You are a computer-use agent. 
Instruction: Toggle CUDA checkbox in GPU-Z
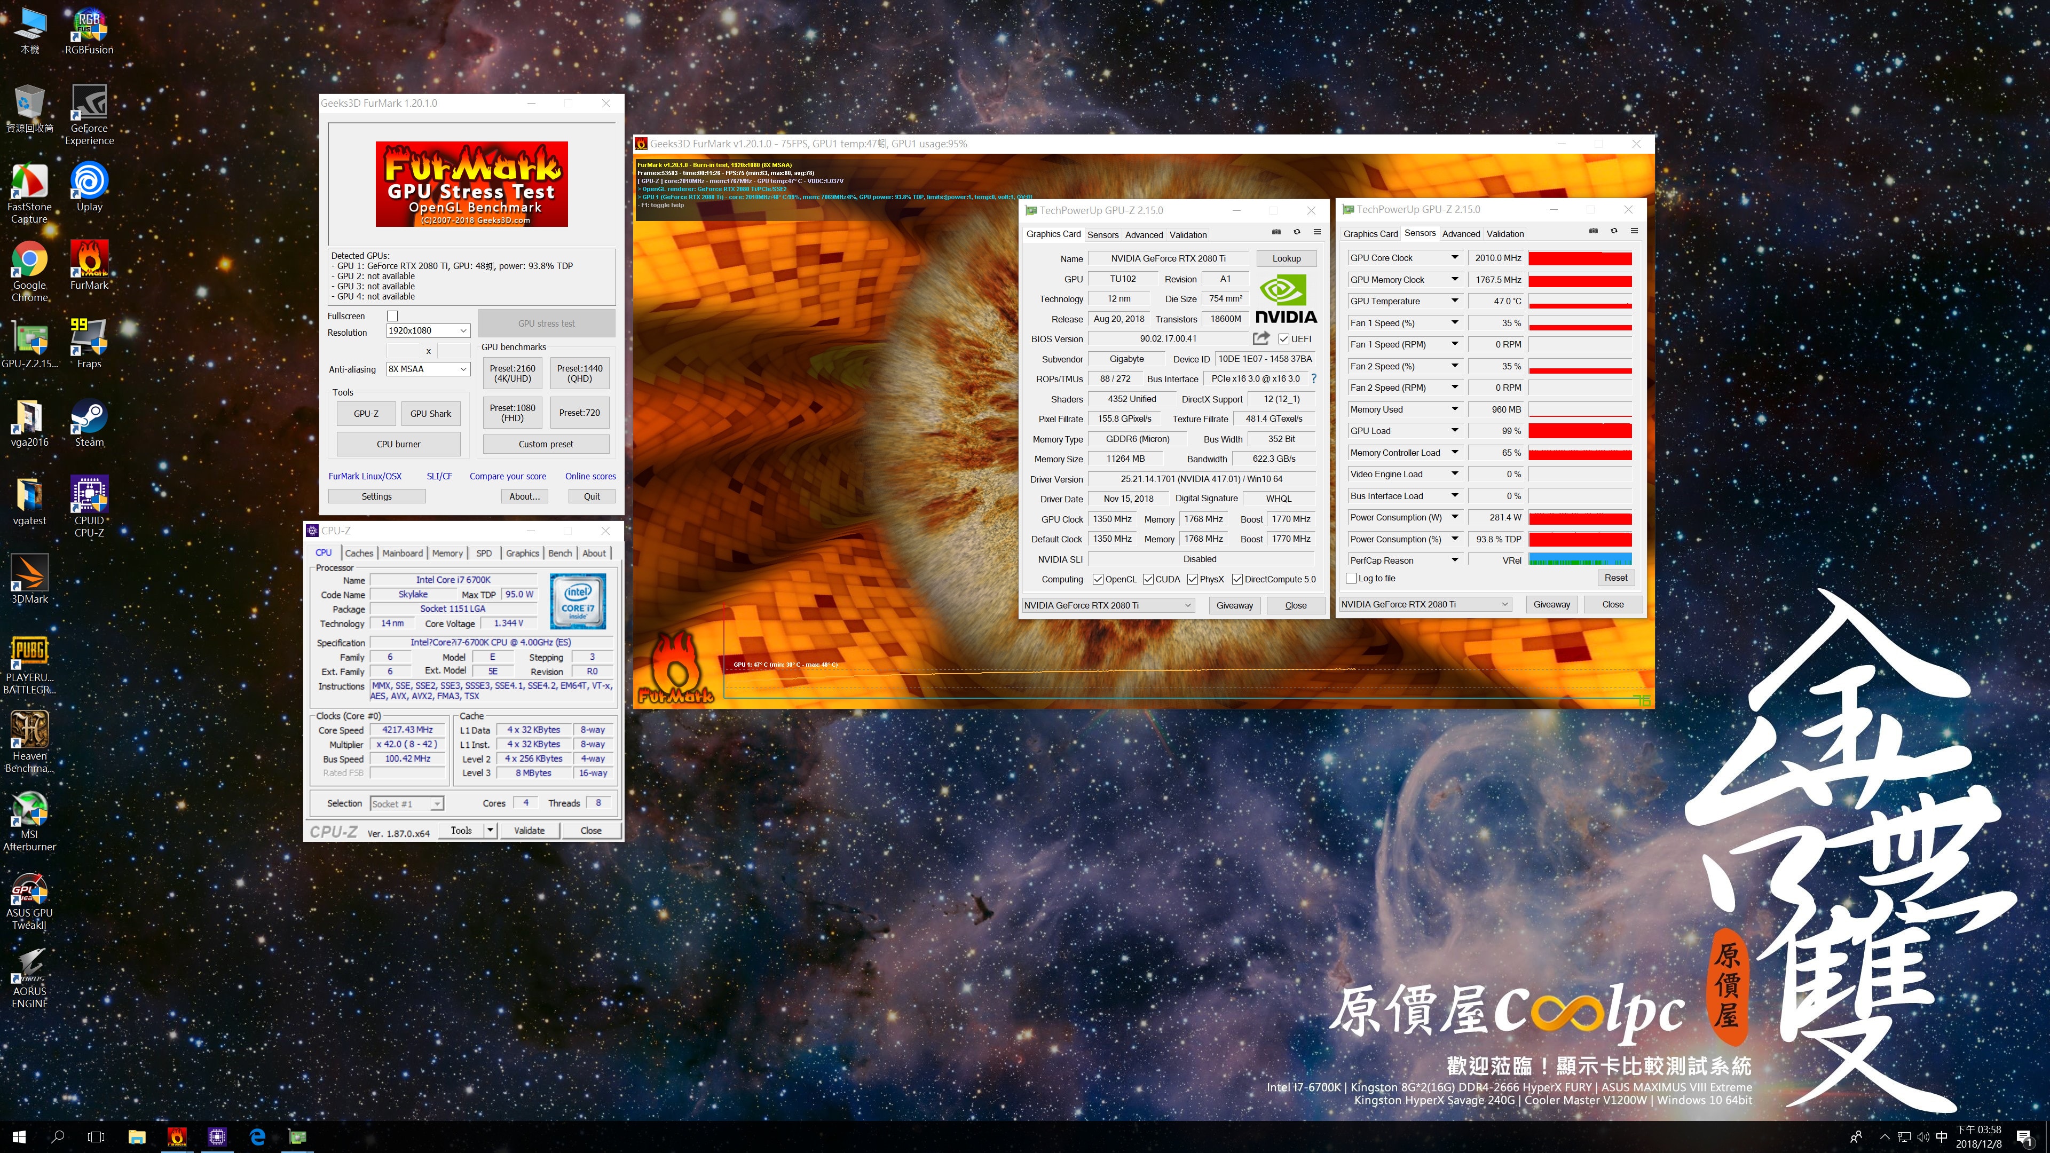pos(1148,579)
